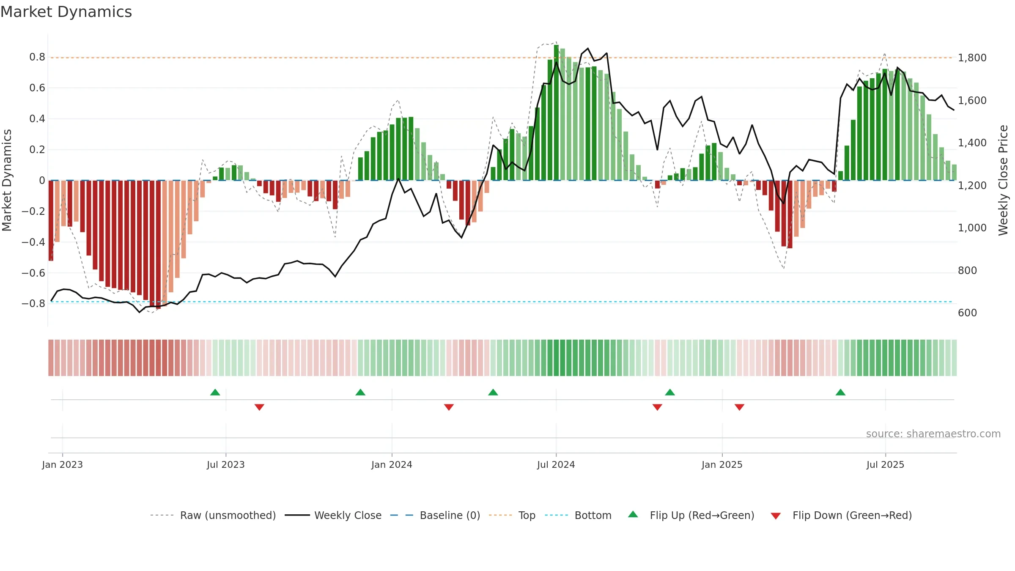Click the dark green heatmap strip segment near Jul 2024
The image size is (1015, 571).
[x=556, y=358]
